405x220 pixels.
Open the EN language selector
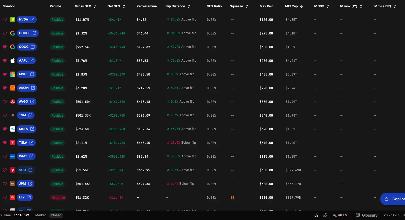340,215
